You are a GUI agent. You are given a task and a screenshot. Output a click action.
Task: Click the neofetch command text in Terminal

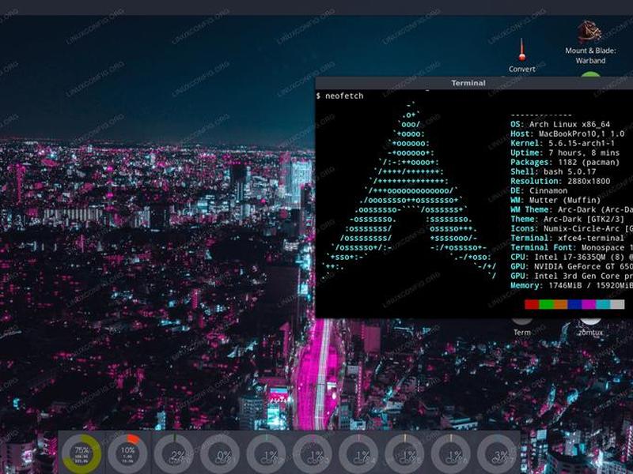coord(344,96)
